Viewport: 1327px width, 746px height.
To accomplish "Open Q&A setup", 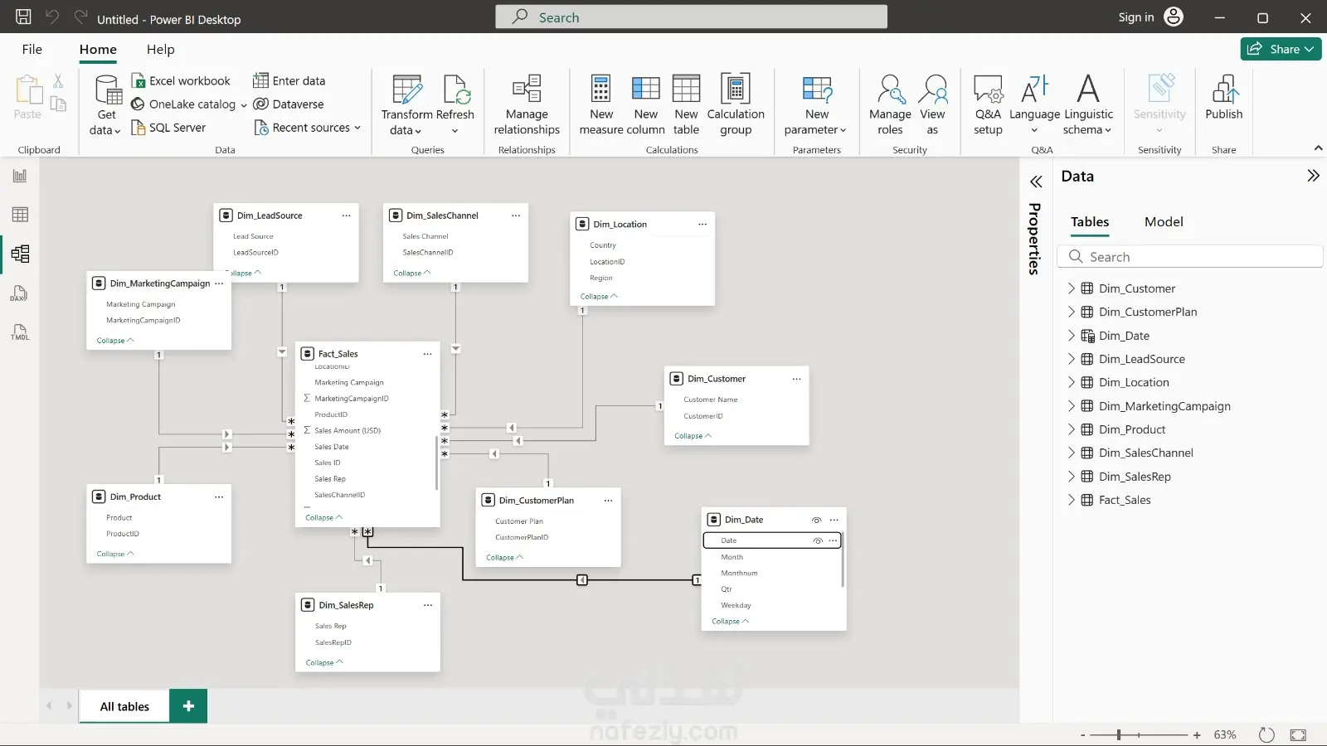I will 988,104.
